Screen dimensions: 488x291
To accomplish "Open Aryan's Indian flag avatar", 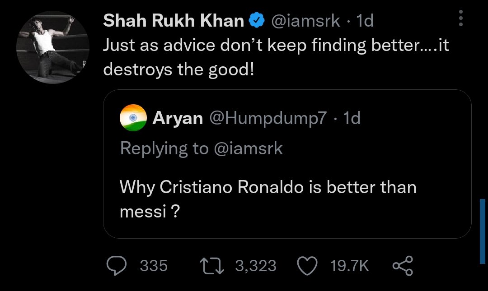I will point(133,117).
